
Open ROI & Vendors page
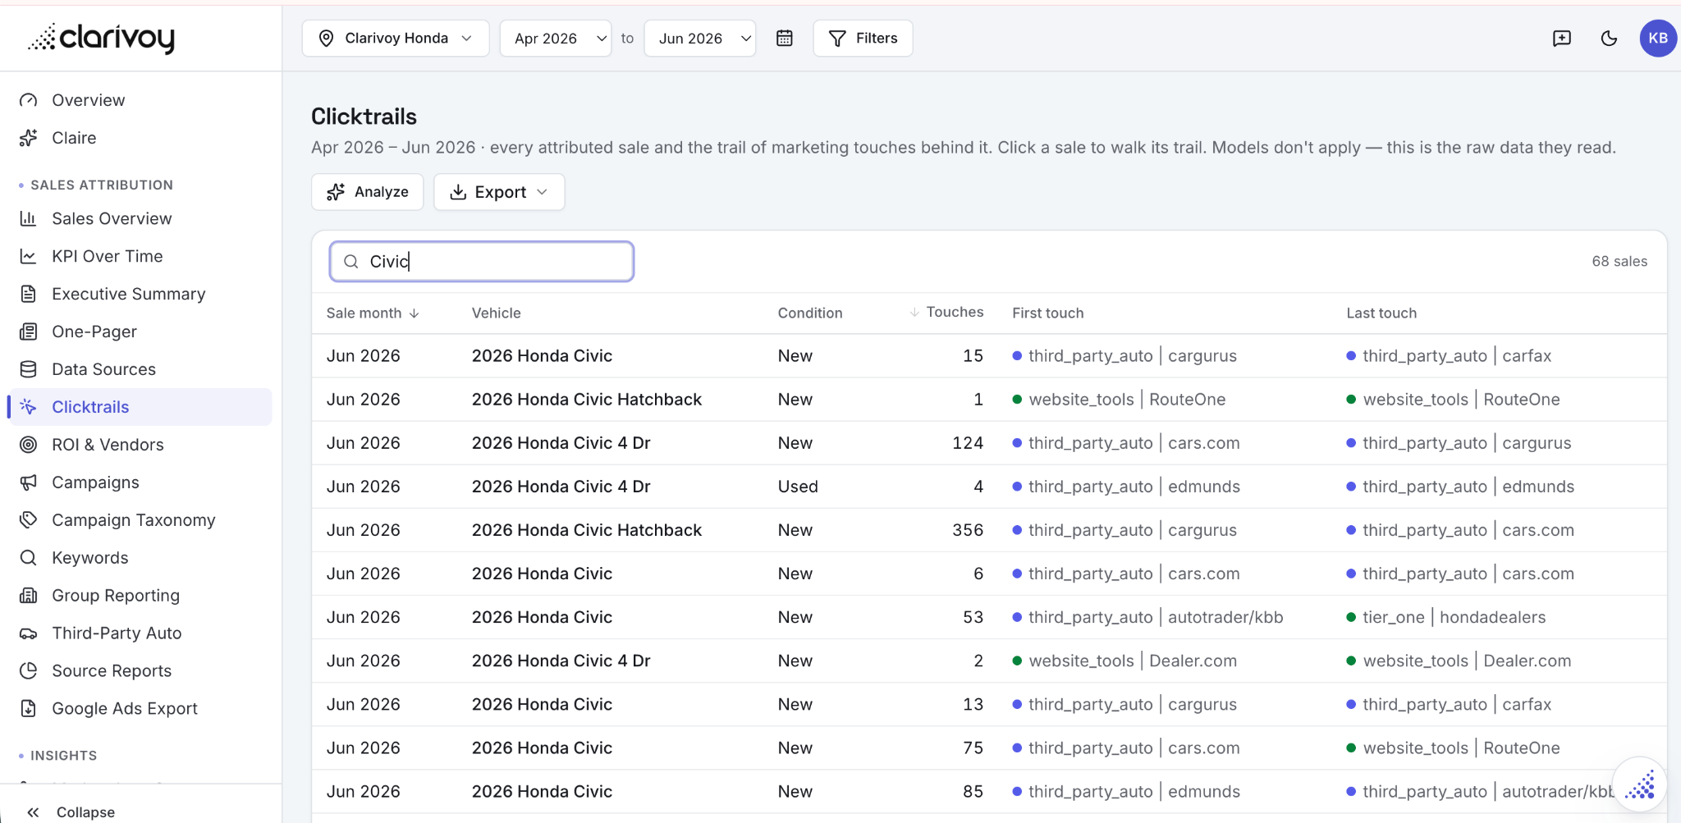[x=108, y=445]
